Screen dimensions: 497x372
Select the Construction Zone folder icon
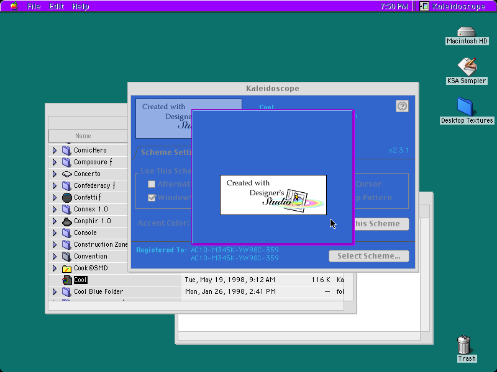tap(66, 244)
